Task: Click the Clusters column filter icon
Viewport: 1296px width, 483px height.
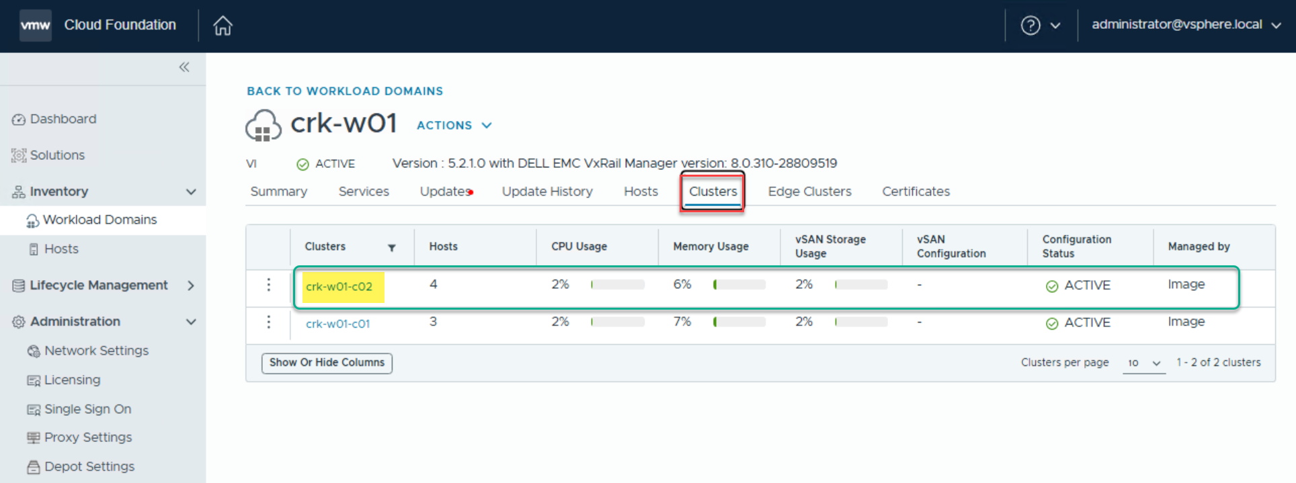Action: coord(391,248)
